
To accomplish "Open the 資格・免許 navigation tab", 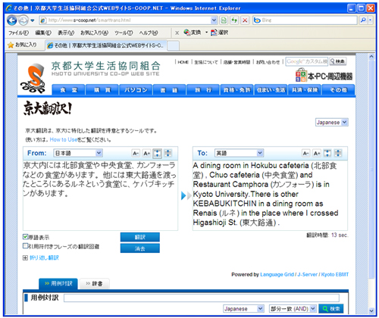I will click(x=236, y=90).
